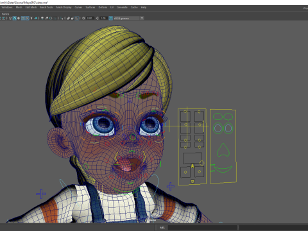This screenshot has height=231, width=308.
Task: Select the small square control at panel bottom
Action: tap(193, 182)
